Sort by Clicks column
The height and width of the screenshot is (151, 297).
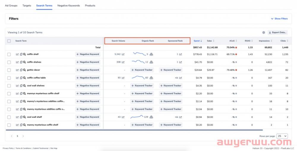click(x=284, y=41)
